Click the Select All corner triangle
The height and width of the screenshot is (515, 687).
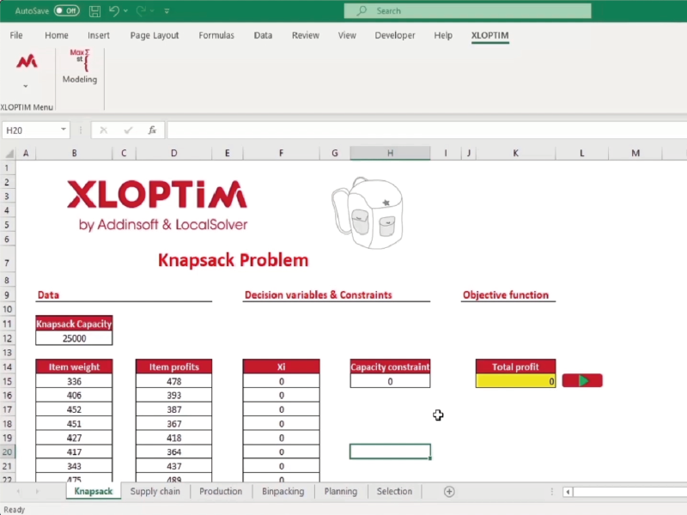9,154
